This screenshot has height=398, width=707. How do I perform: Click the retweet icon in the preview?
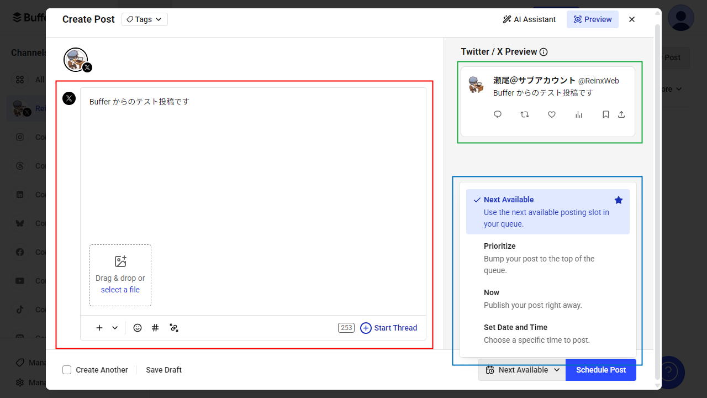point(524,114)
